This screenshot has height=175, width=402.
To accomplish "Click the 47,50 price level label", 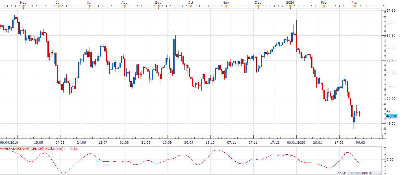I will coord(391,111).
